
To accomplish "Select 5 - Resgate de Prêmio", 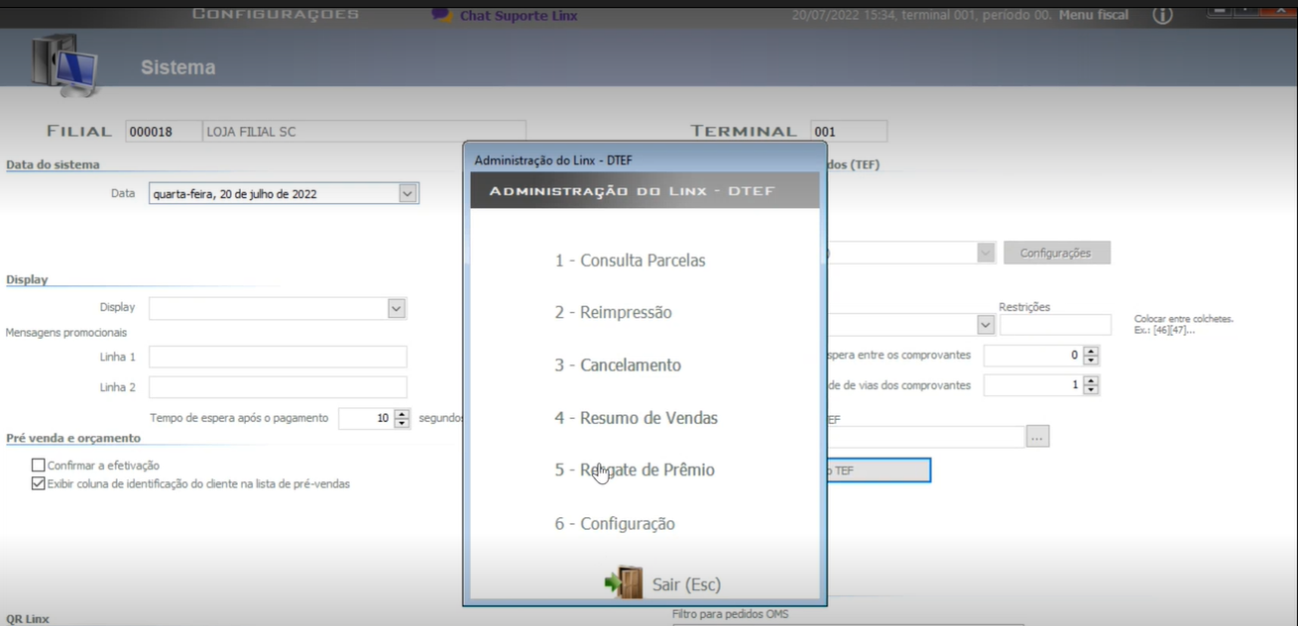I will [635, 470].
